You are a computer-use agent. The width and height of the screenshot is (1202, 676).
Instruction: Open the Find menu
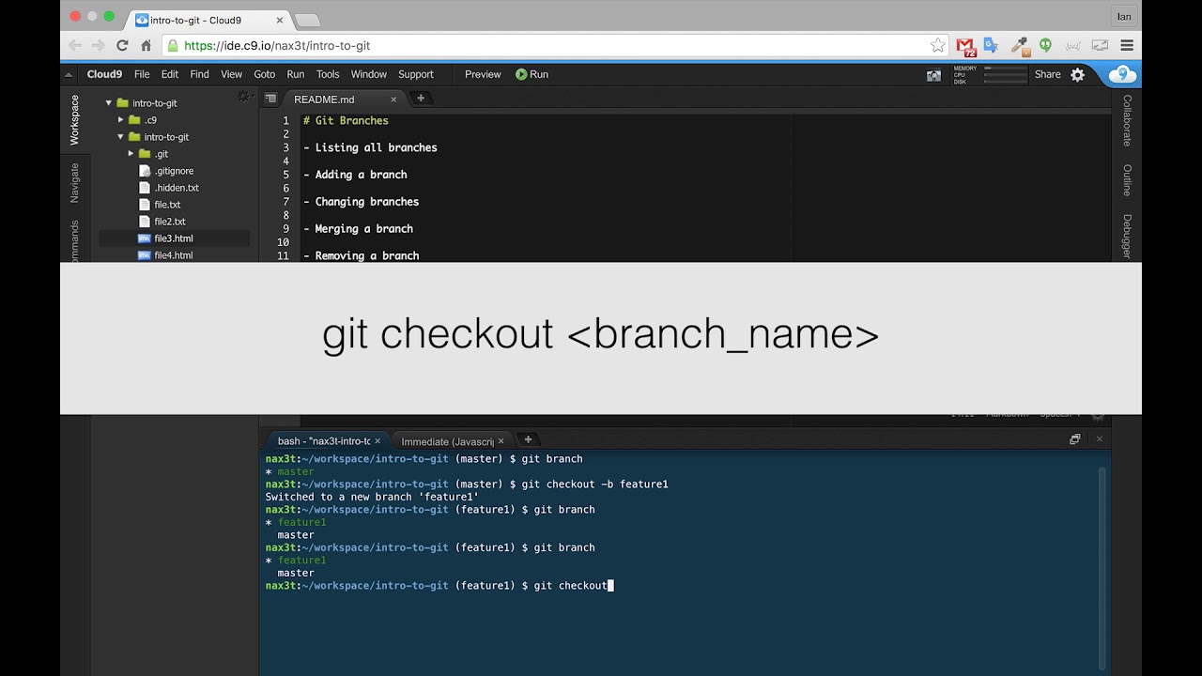point(199,74)
